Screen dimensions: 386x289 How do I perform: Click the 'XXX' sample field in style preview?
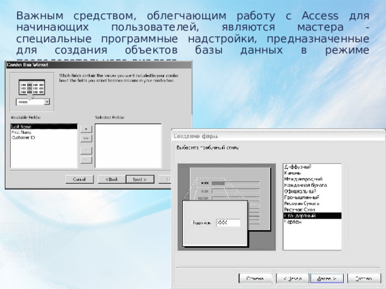[x=228, y=223]
